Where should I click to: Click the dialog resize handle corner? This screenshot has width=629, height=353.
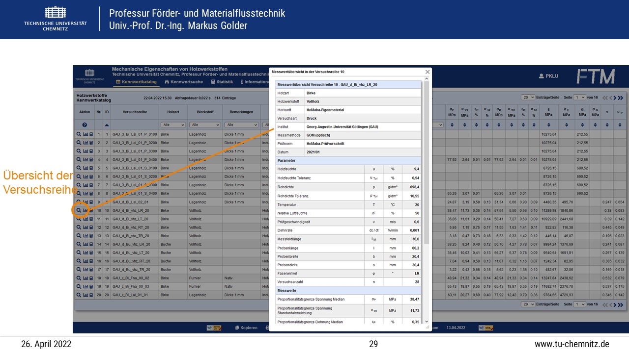pyautogui.click(x=427, y=327)
